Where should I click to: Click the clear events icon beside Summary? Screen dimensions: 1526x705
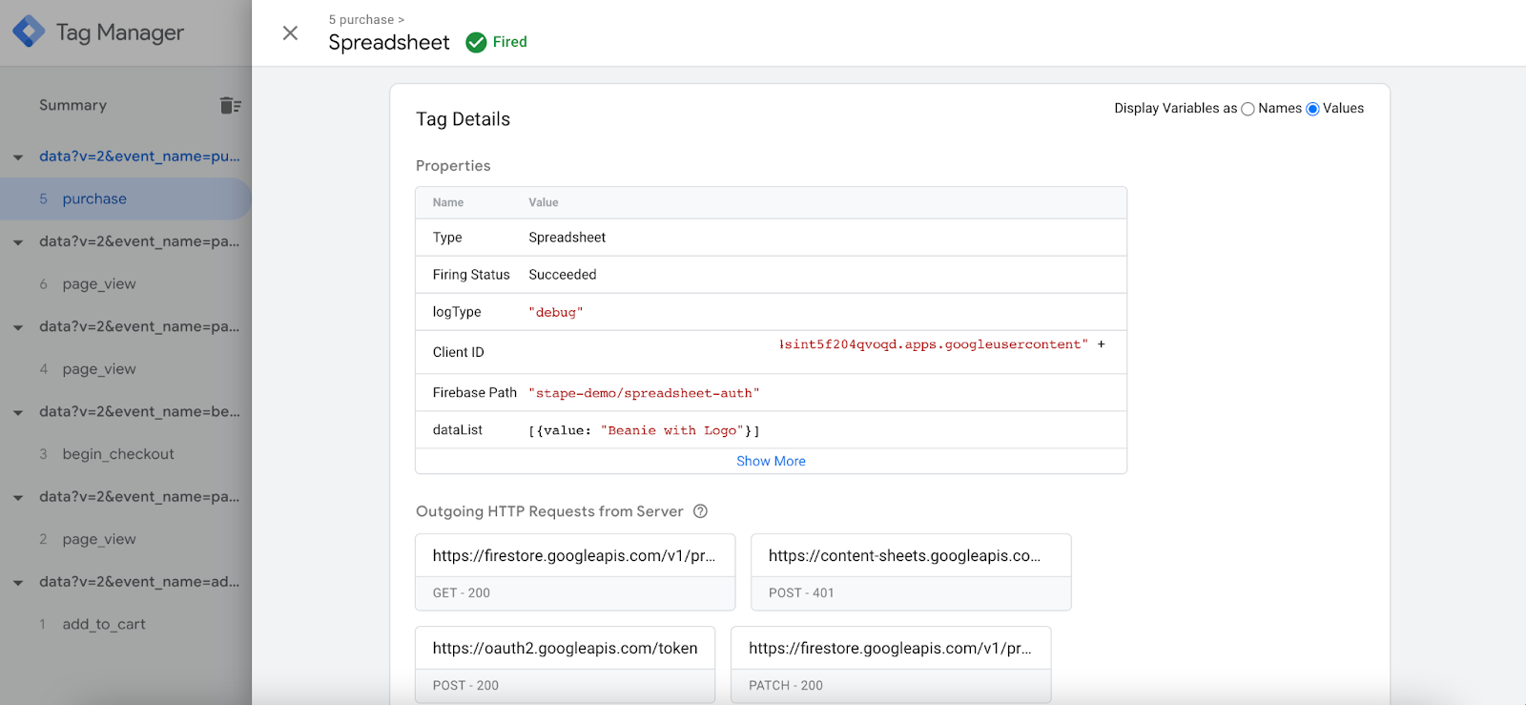pyautogui.click(x=230, y=105)
